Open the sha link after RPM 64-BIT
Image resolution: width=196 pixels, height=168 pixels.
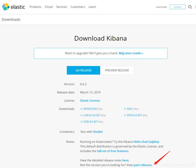tap(145, 115)
